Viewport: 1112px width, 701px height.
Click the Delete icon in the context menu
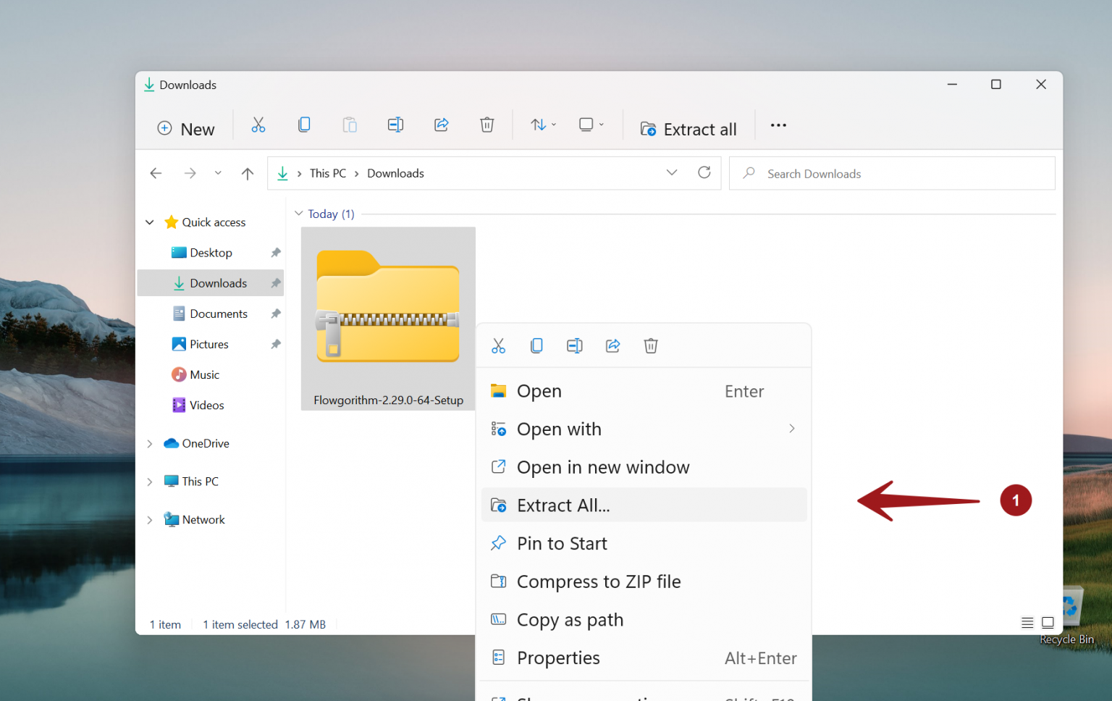651,346
